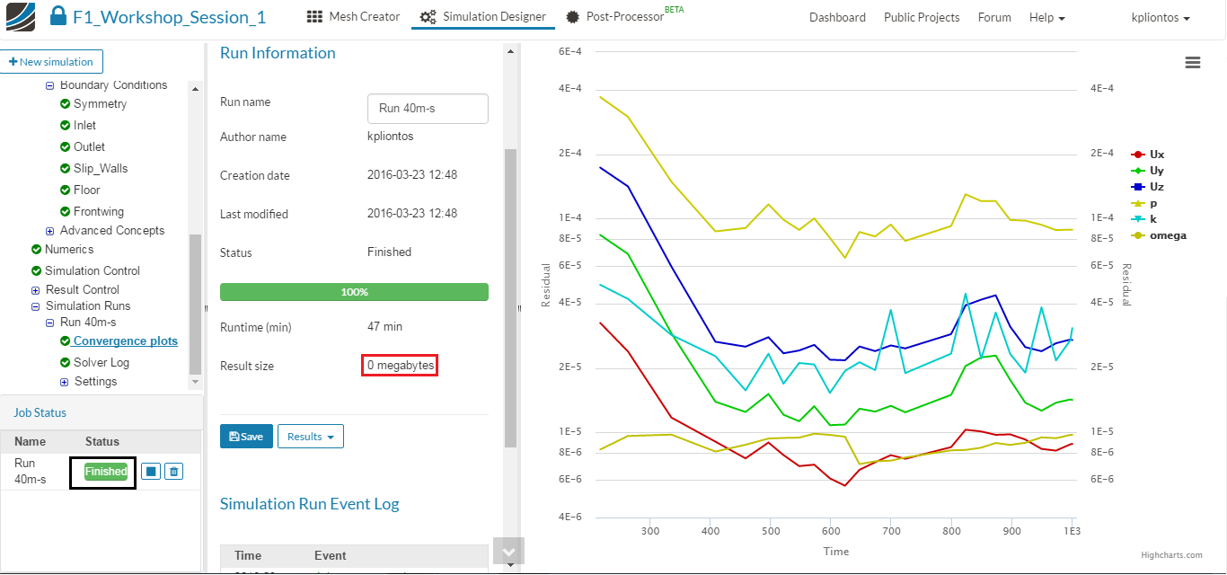Screen dimensions: 1227x575
Task: Click the SimScale logo icon
Action: pyautogui.click(x=20, y=16)
